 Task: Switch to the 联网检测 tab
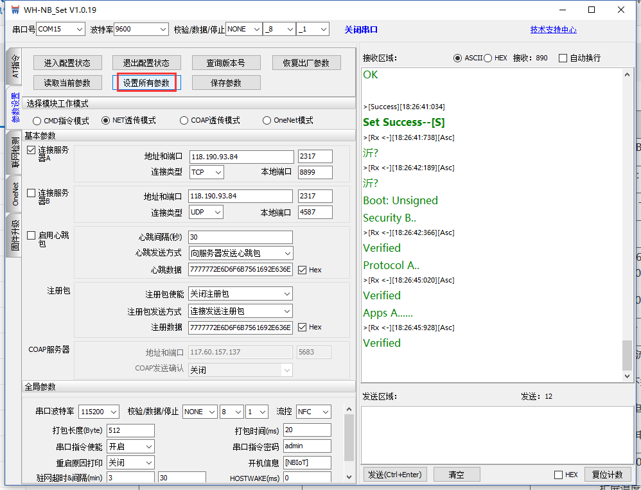pos(14,152)
